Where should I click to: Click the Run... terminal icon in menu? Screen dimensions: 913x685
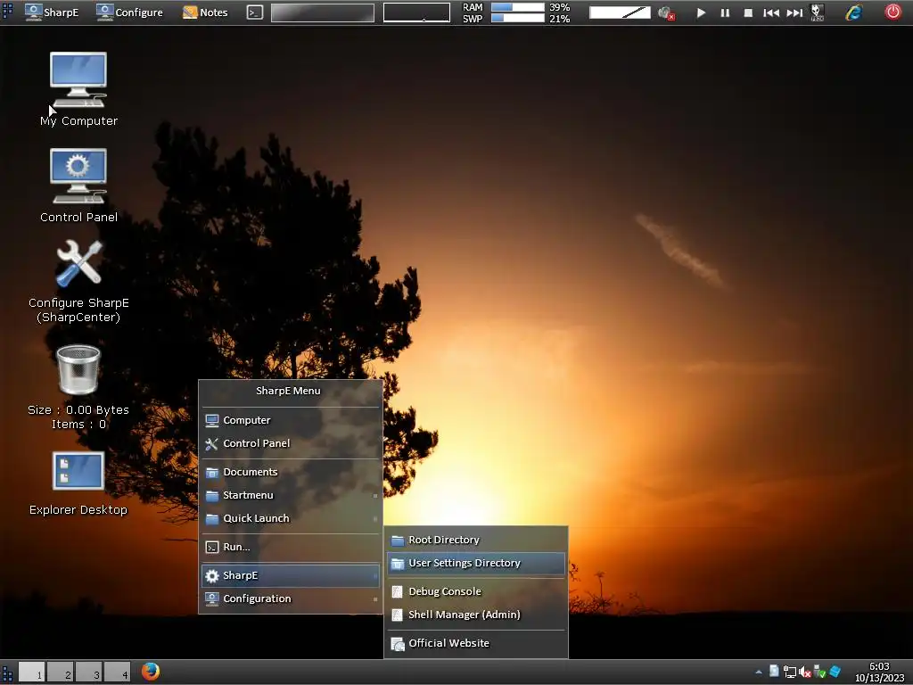pyautogui.click(x=212, y=548)
